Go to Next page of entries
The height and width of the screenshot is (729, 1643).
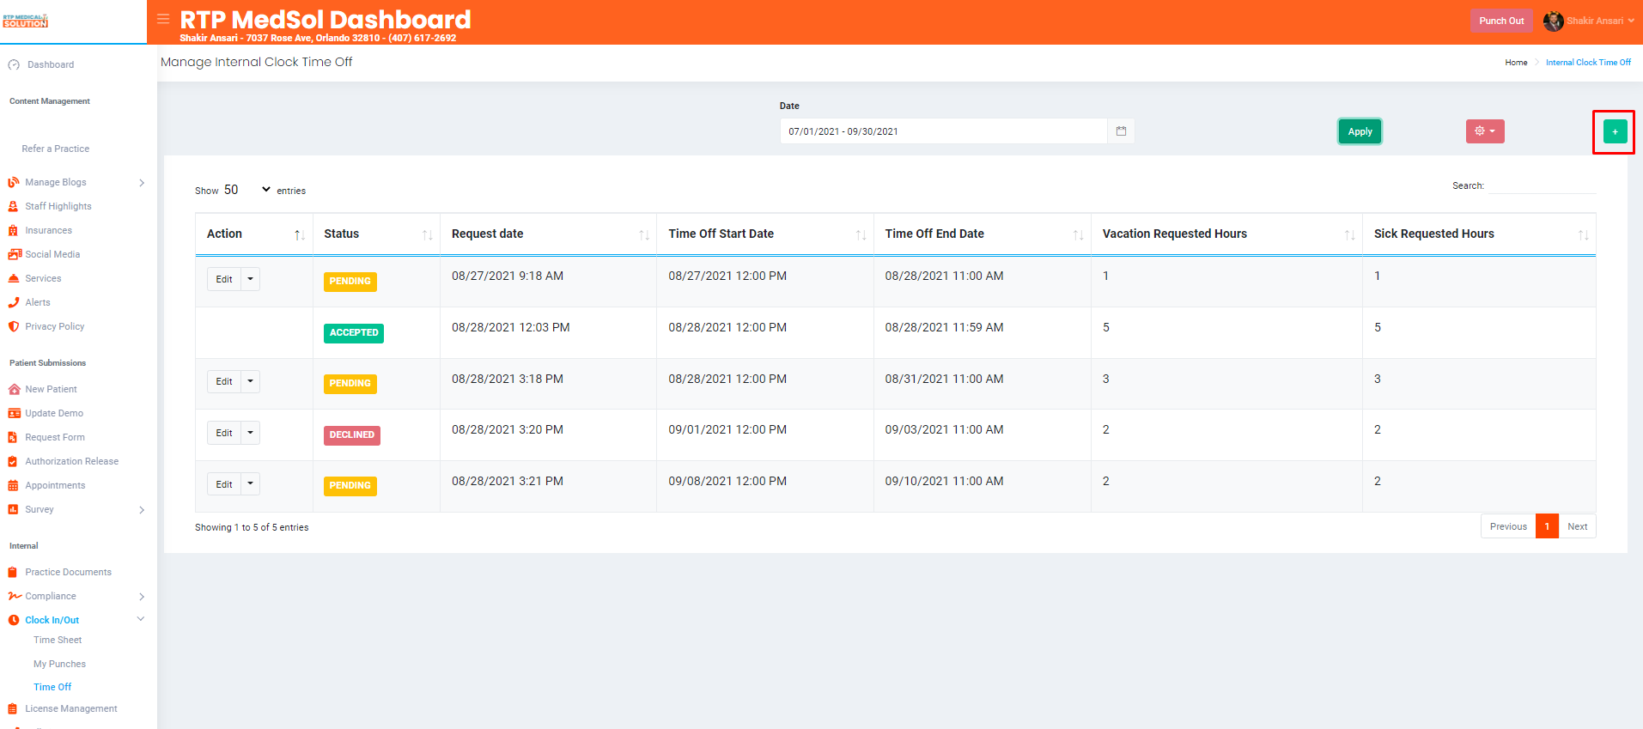click(1577, 526)
